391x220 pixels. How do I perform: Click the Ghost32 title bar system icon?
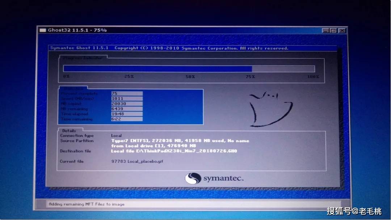[43, 30]
